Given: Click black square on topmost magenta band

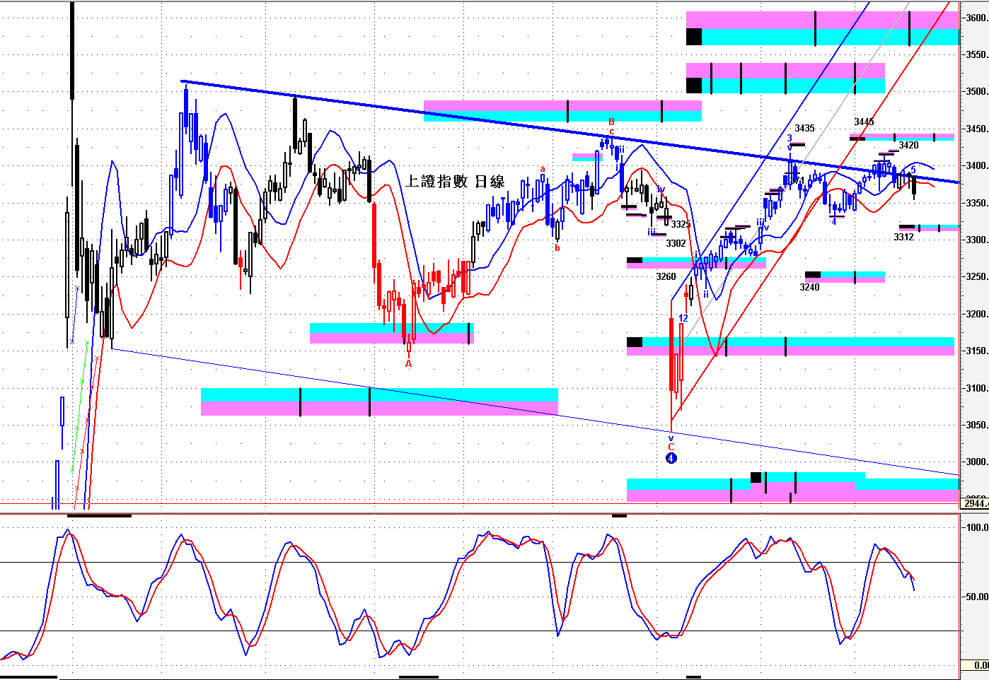Looking at the screenshot, I should coord(693,37).
